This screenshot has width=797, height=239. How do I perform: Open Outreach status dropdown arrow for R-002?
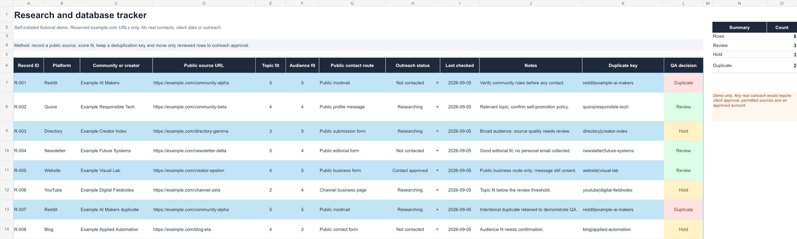(437, 107)
